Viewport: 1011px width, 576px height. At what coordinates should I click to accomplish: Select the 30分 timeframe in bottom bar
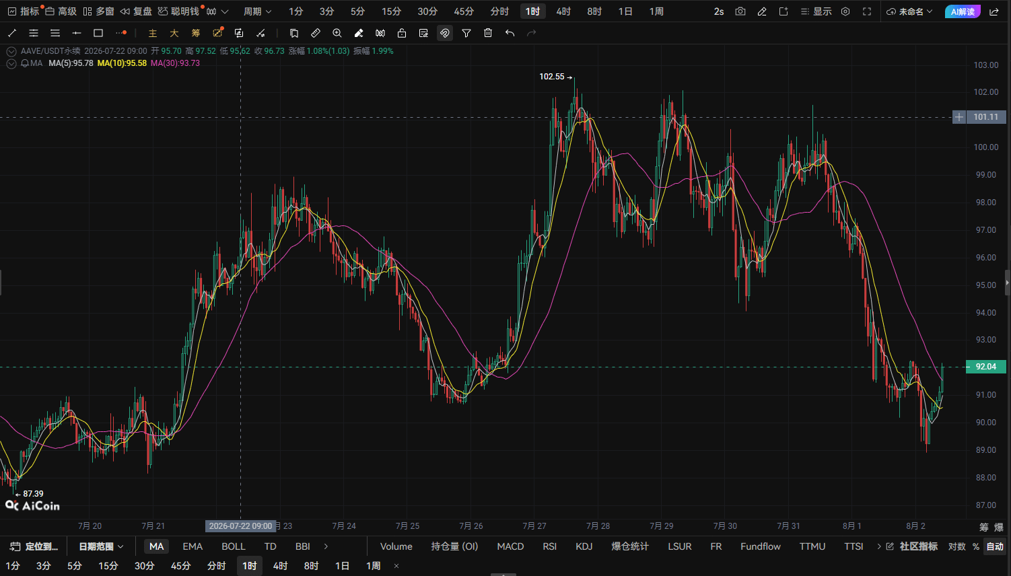tap(144, 566)
